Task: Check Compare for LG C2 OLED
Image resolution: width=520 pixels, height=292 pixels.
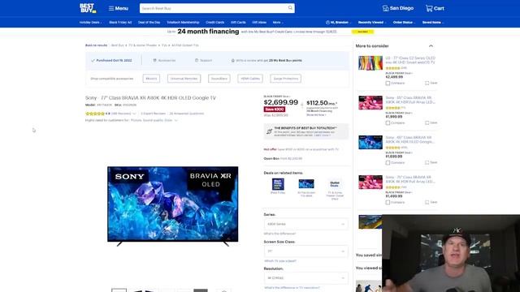Action: (388, 83)
